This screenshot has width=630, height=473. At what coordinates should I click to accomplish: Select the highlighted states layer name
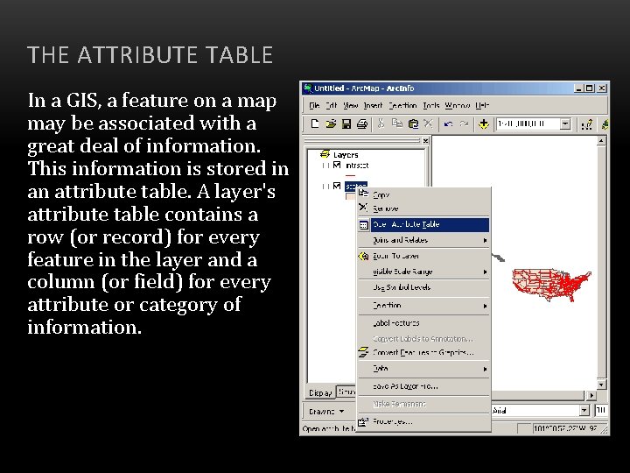tap(355, 187)
